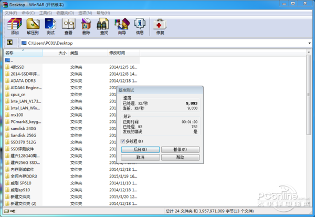The width and height of the screenshot is (315, 217).
Task: Click the mx100 folder icon
Action: [x=7, y=115]
